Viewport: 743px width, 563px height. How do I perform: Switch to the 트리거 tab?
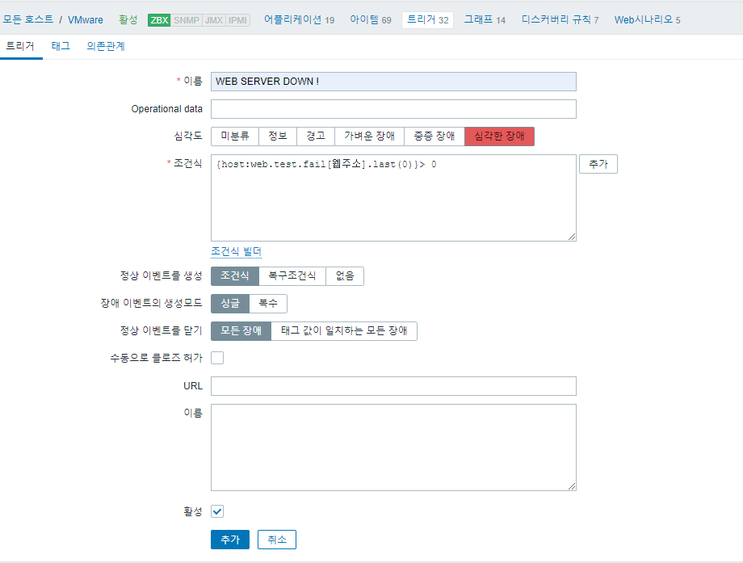point(20,46)
